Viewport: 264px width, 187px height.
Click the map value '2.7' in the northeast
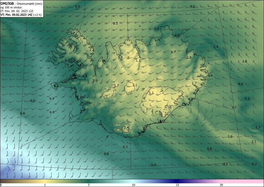173,52
